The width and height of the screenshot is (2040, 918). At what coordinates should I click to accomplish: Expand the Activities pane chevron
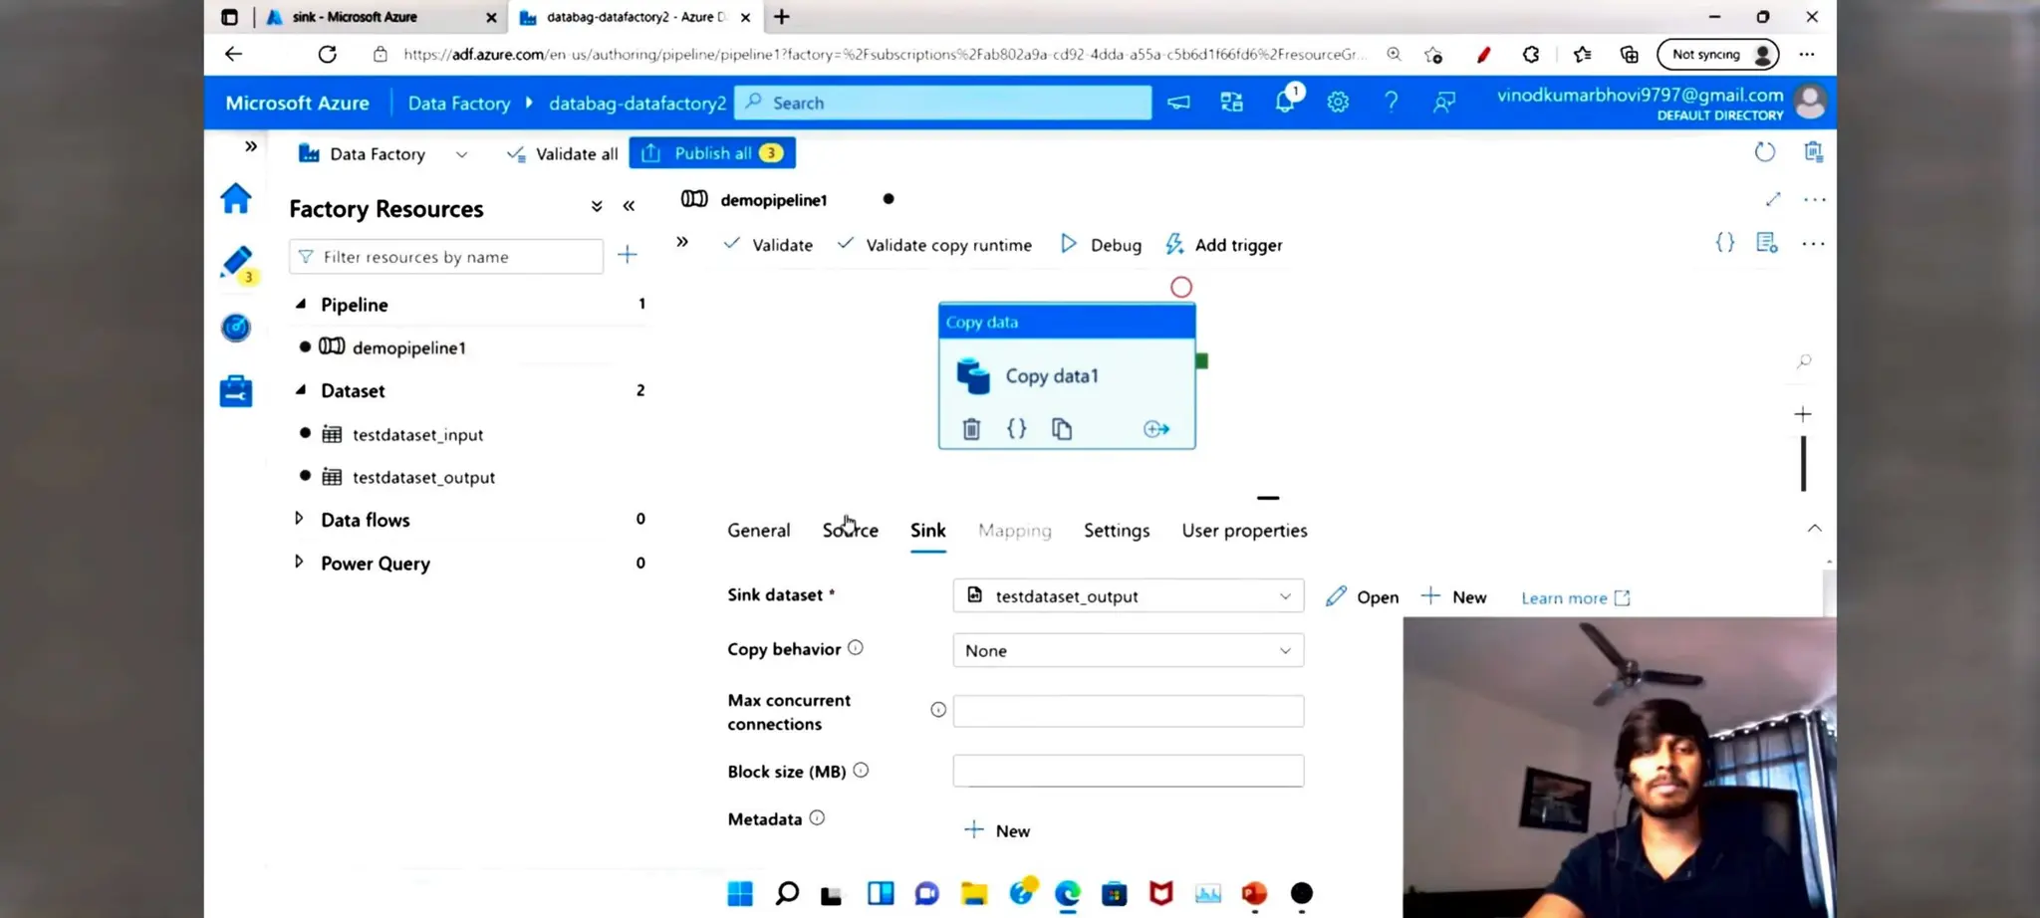[x=682, y=242]
